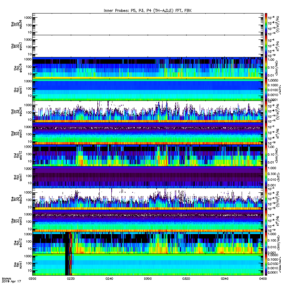Click the "tha fbk edc34" panel label
The height and width of the screenshot is (300, 281).
[18, 68]
